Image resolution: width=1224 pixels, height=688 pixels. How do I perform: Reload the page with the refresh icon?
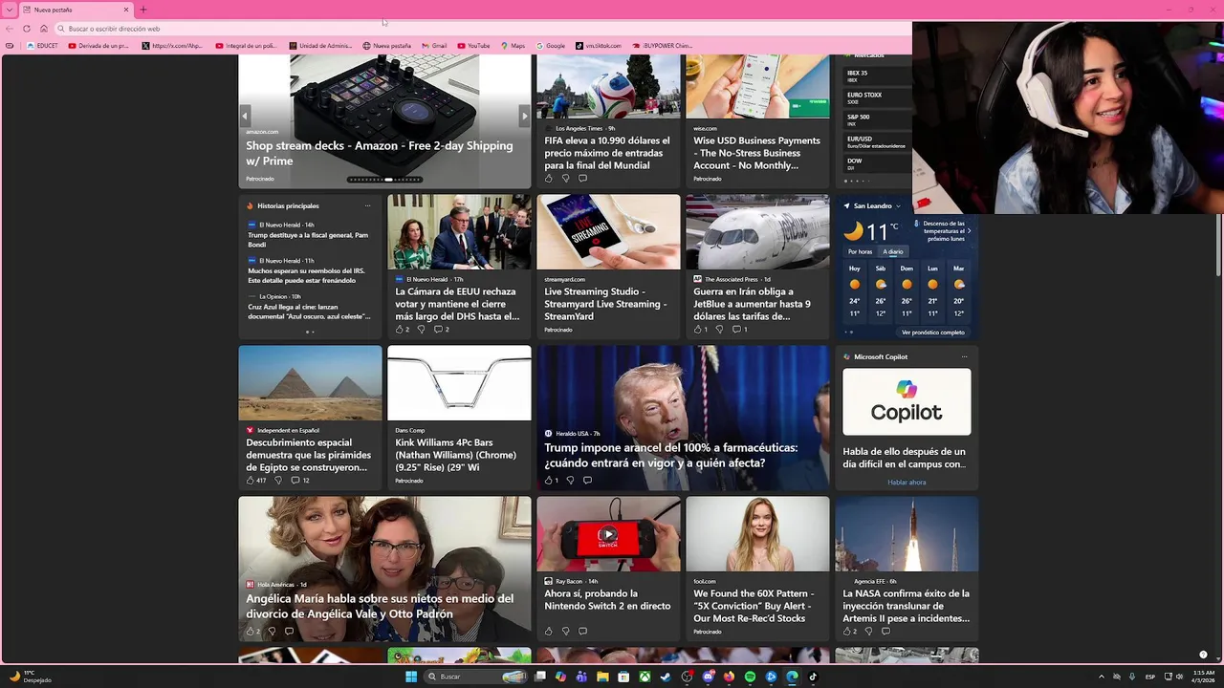point(27,29)
